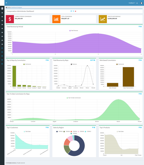Open the Feedback dropdown
This screenshot has height=165, width=144.
pyautogui.click(x=132, y=3)
